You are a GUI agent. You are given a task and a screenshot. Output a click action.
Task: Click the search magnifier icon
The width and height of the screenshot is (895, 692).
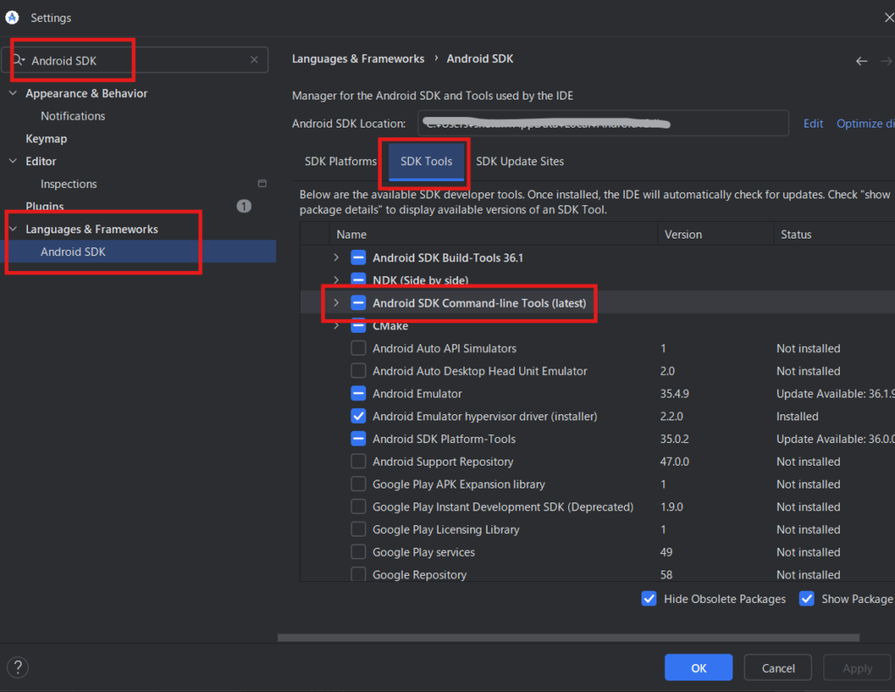pyautogui.click(x=17, y=60)
